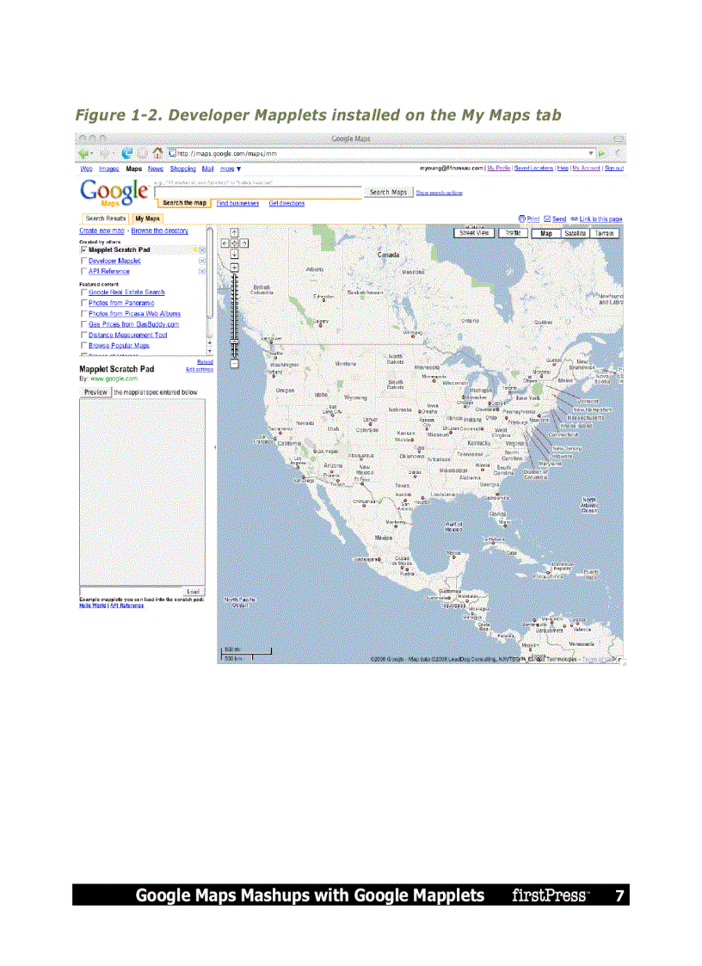Click the Search Maps button
Image resolution: width=702 pixels, height=966 pixels.
(389, 192)
